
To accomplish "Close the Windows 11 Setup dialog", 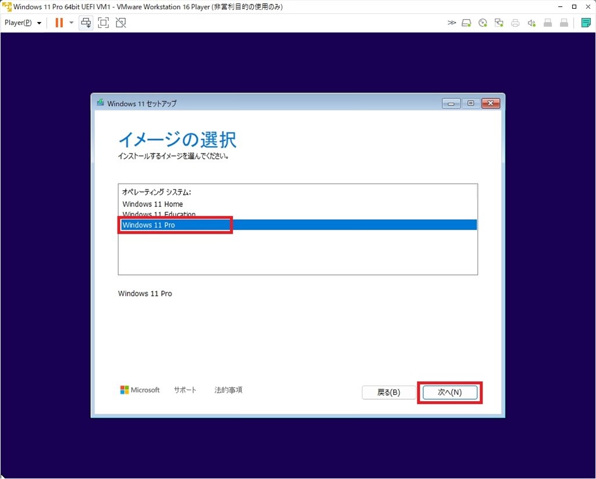I will coord(491,103).
